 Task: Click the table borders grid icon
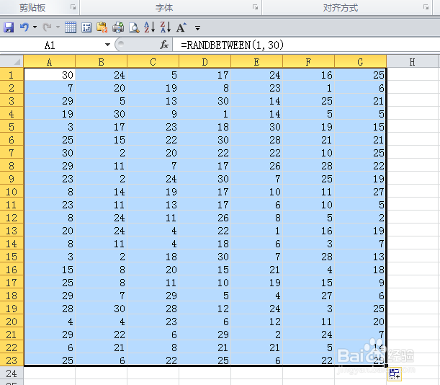70,27
